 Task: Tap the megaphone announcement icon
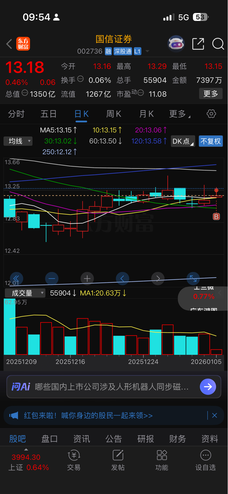coord(14,415)
